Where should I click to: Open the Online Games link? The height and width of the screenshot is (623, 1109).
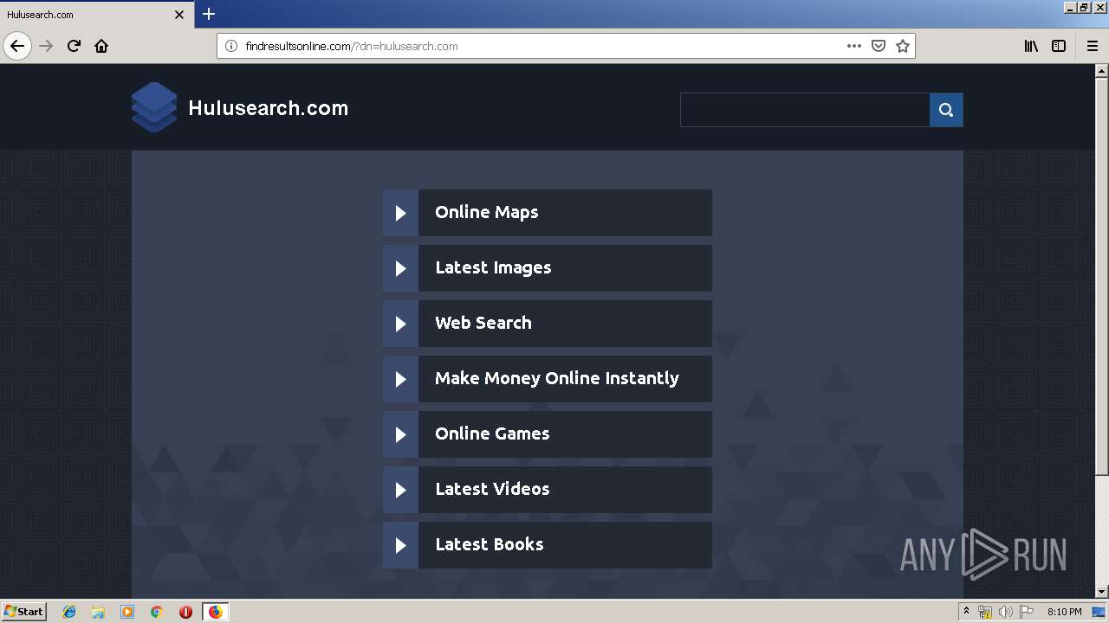click(565, 434)
